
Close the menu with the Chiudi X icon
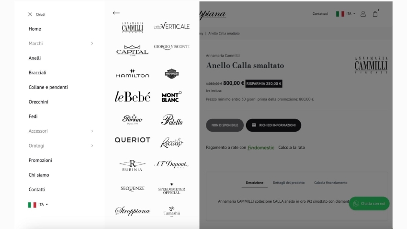[30, 14]
